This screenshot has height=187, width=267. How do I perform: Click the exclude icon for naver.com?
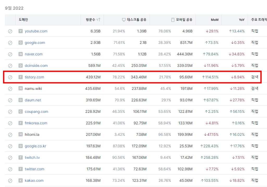[10, 54]
